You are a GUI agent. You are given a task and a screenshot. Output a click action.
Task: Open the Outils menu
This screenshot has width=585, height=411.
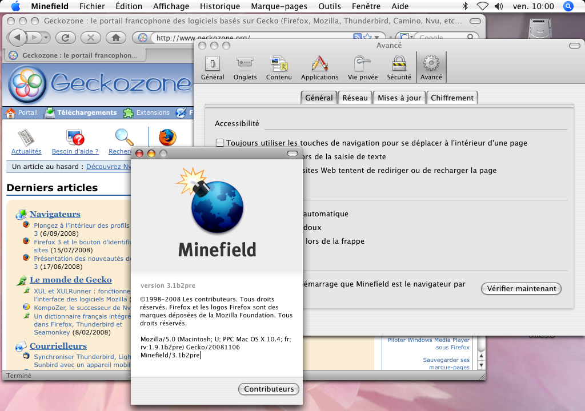pos(330,6)
